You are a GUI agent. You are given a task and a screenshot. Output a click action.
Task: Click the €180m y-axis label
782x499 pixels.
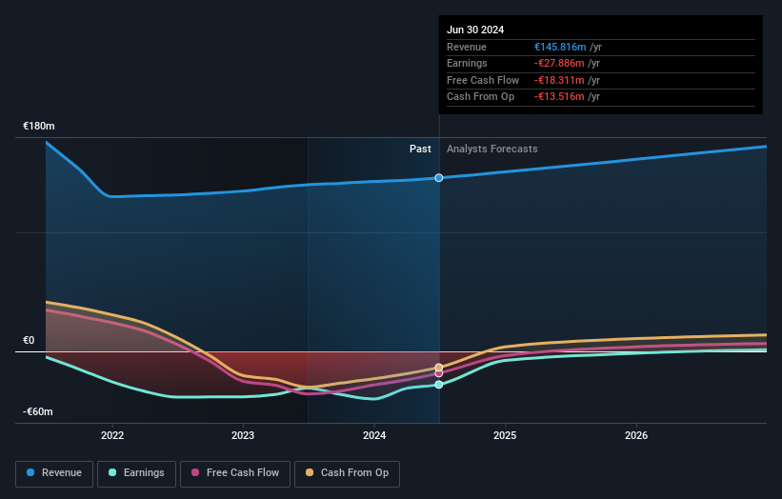(x=39, y=126)
